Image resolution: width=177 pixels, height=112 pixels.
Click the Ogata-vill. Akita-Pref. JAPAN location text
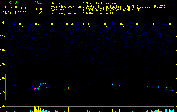(126, 6)
